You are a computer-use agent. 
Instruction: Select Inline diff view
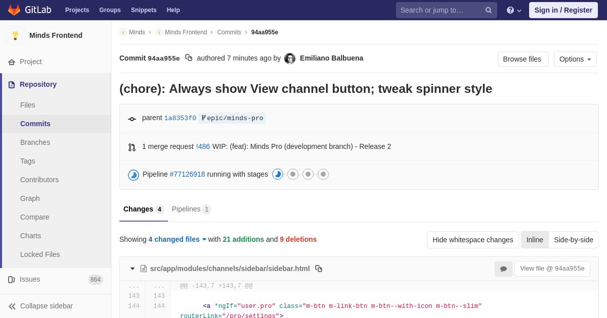(x=535, y=240)
